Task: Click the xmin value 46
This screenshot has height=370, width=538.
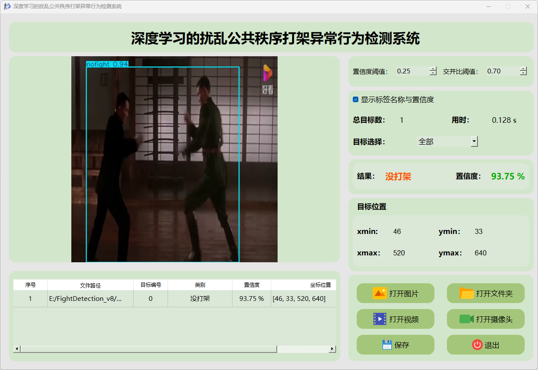Action: pos(397,232)
